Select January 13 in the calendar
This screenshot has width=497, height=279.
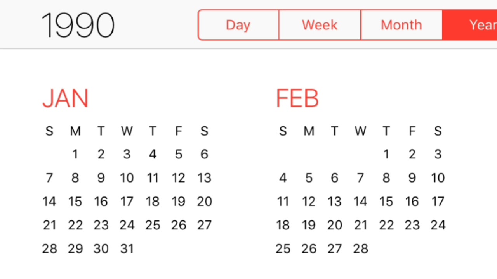click(x=204, y=178)
